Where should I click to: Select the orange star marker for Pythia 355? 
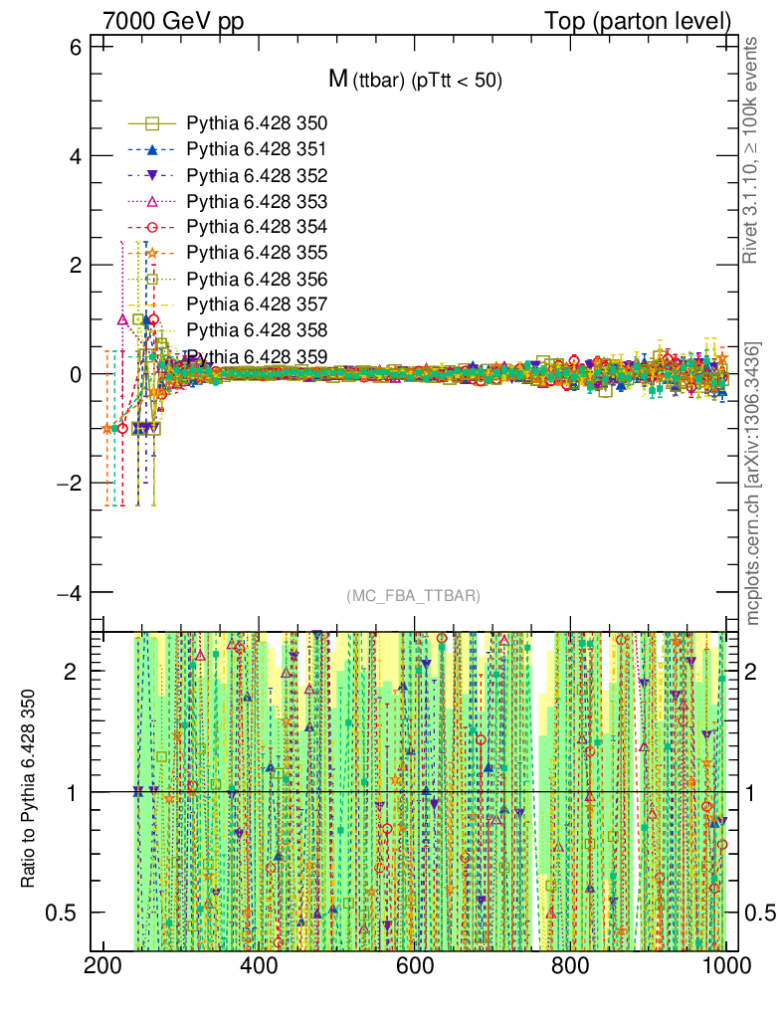tap(152, 253)
